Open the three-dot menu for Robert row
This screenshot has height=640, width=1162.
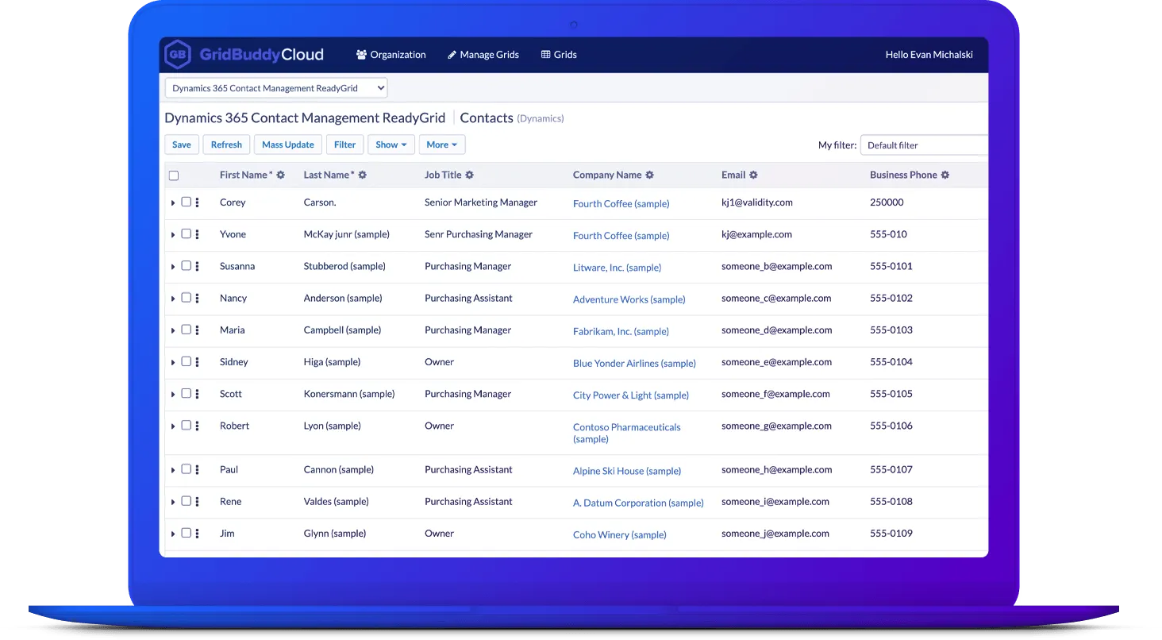point(197,426)
